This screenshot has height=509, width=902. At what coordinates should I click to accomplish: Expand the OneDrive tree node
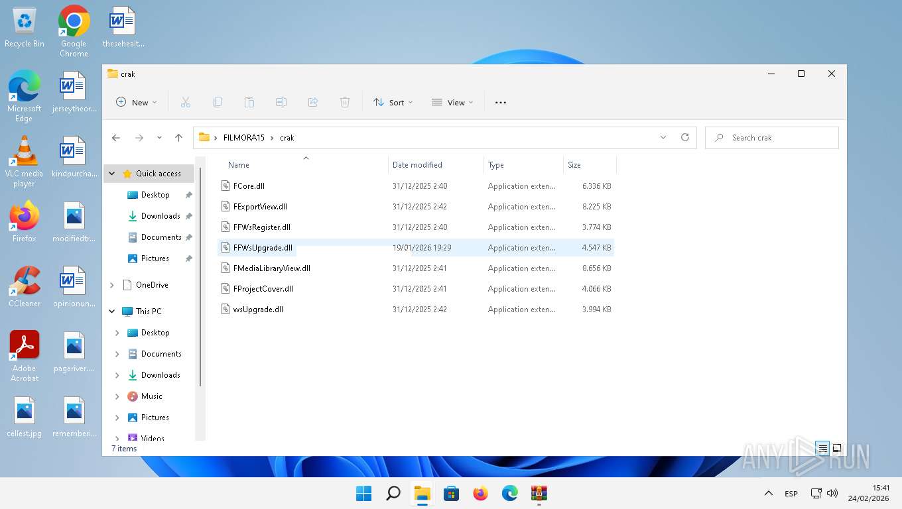111,285
